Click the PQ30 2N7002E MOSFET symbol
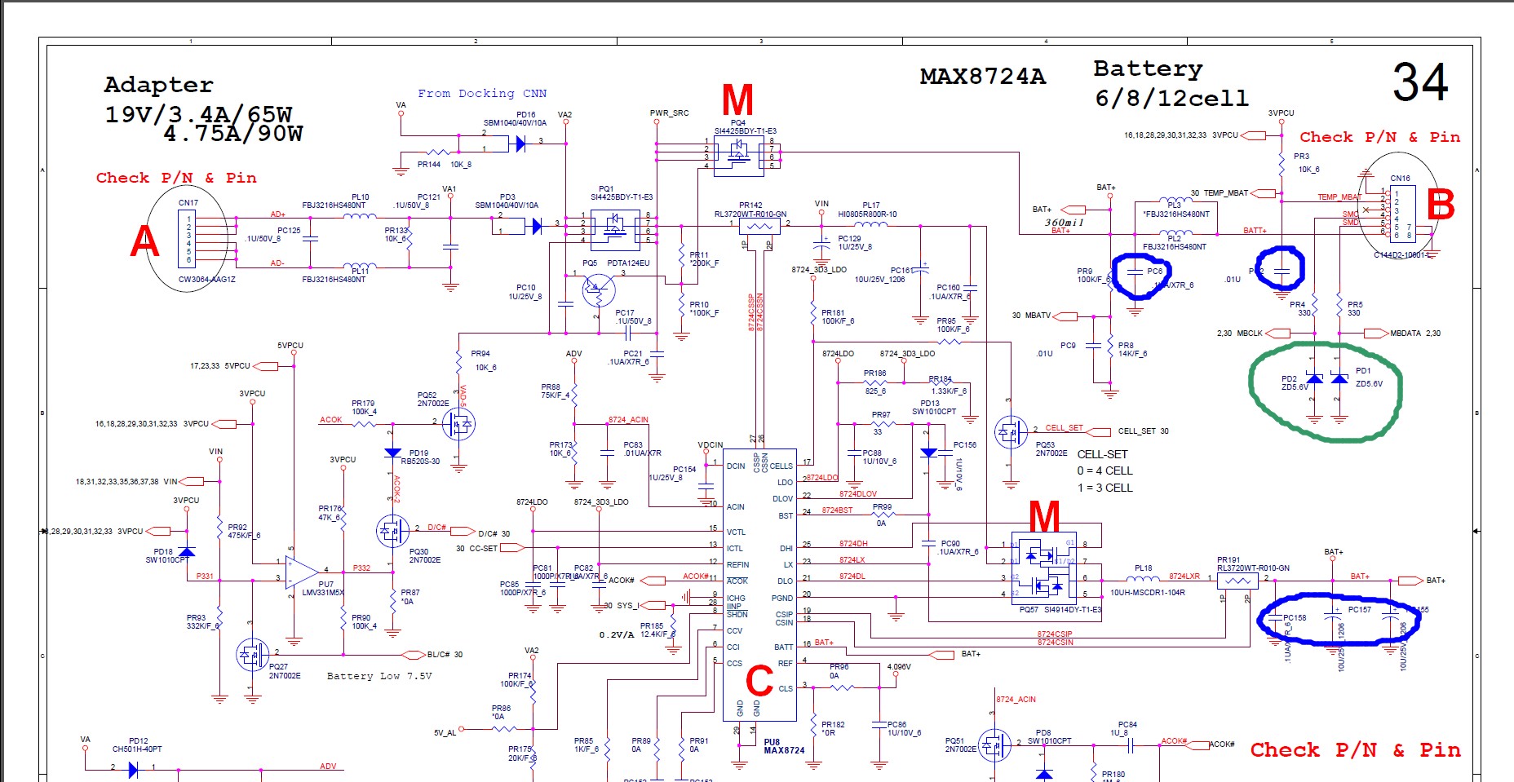 [393, 531]
